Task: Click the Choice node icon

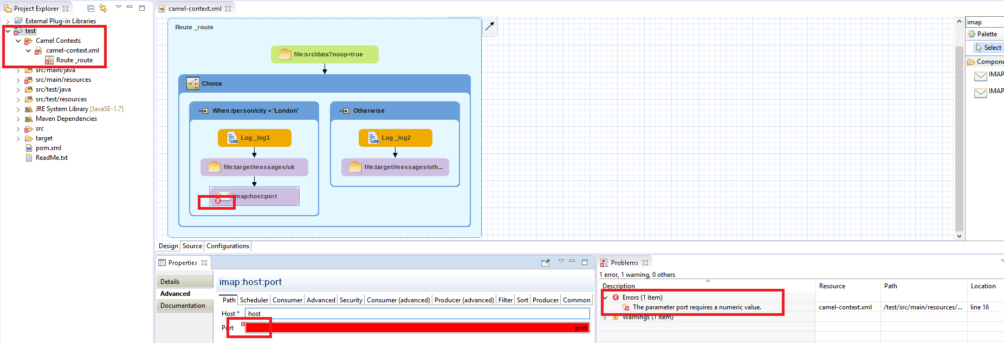Action: pos(193,83)
